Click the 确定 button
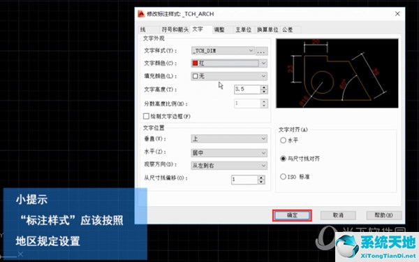 pyautogui.click(x=292, y=215)
